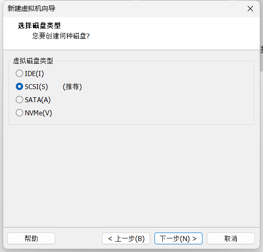Click the 虚拟磁盘类型 group label

pyautogui.click(x=33, y=61)
